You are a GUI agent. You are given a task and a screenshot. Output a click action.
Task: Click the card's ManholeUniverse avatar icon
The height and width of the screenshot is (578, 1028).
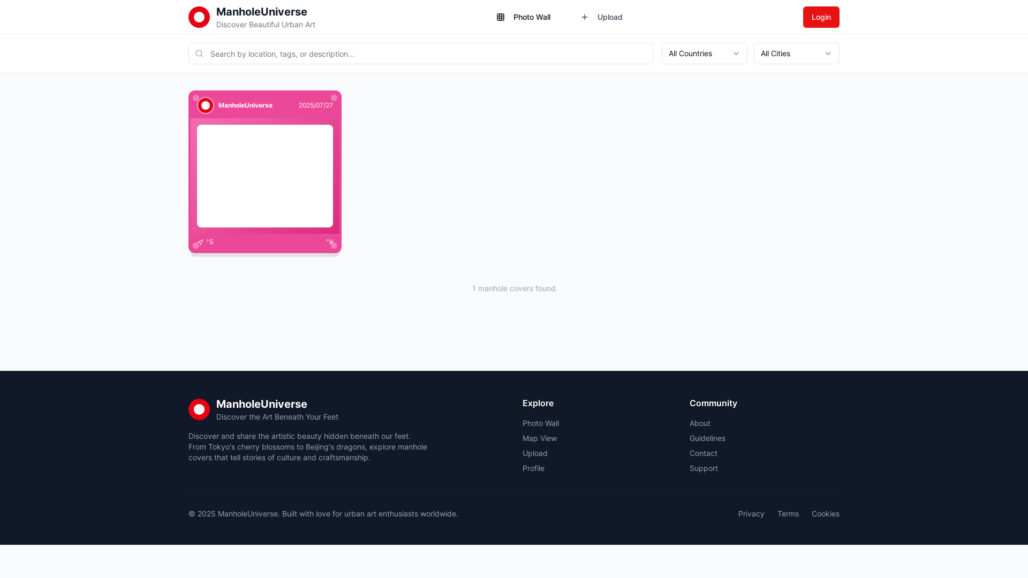coord(206,105)
